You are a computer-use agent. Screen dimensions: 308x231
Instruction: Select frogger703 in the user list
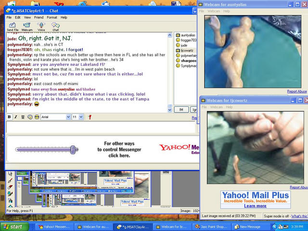tap(186, 40)
